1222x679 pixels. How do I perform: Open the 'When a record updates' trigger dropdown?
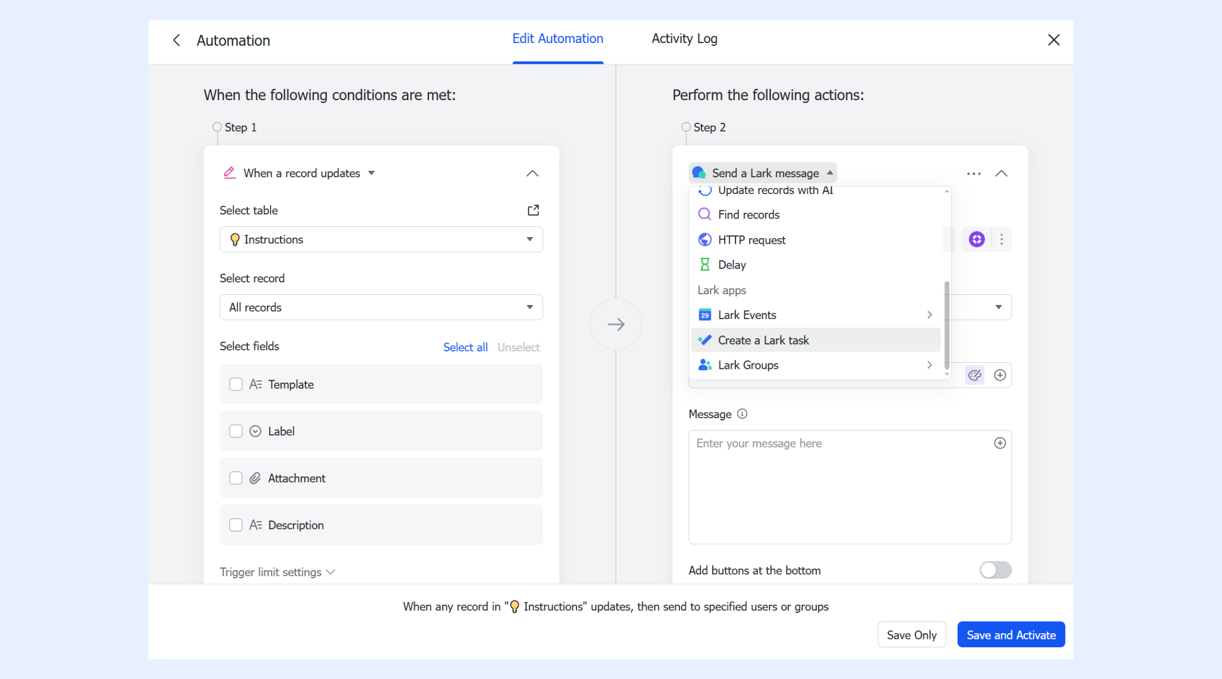pyautogui.click(x=308, y=173)
